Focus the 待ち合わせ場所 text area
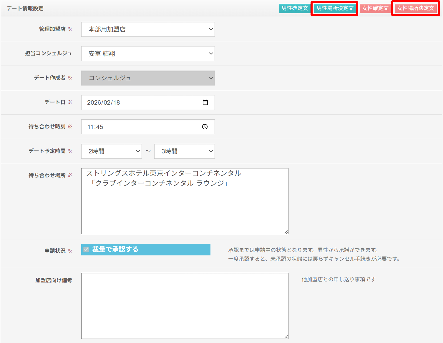Screen dimensions: 443x343 click(x=185, y=206)
